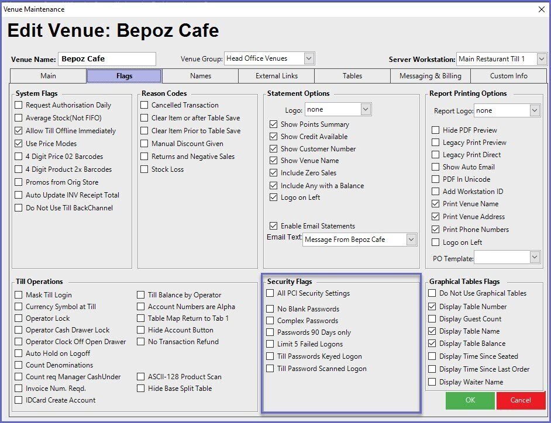Check Limit 5 Failed Logons
Image resolution: width=551 pixels, height=423 pixels.
[x=270, y=345]
